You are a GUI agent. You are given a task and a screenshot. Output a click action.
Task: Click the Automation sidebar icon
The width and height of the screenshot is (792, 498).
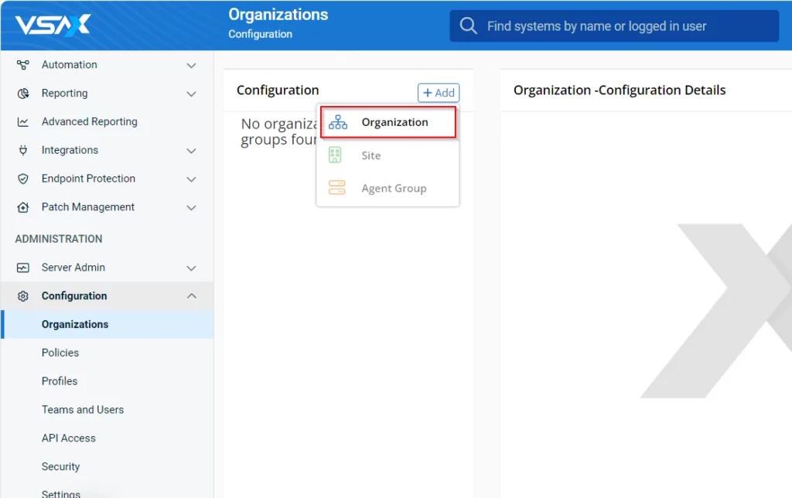tap(23, 65)
